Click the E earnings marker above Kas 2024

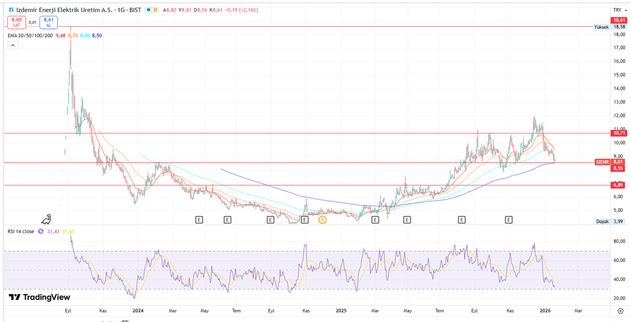tap(304, 220)
